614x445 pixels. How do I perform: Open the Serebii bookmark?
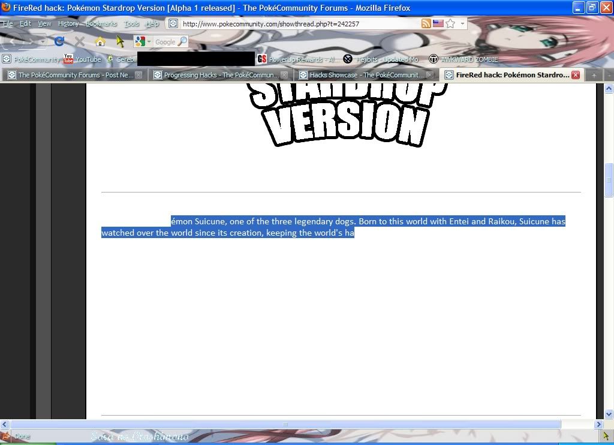122,59
